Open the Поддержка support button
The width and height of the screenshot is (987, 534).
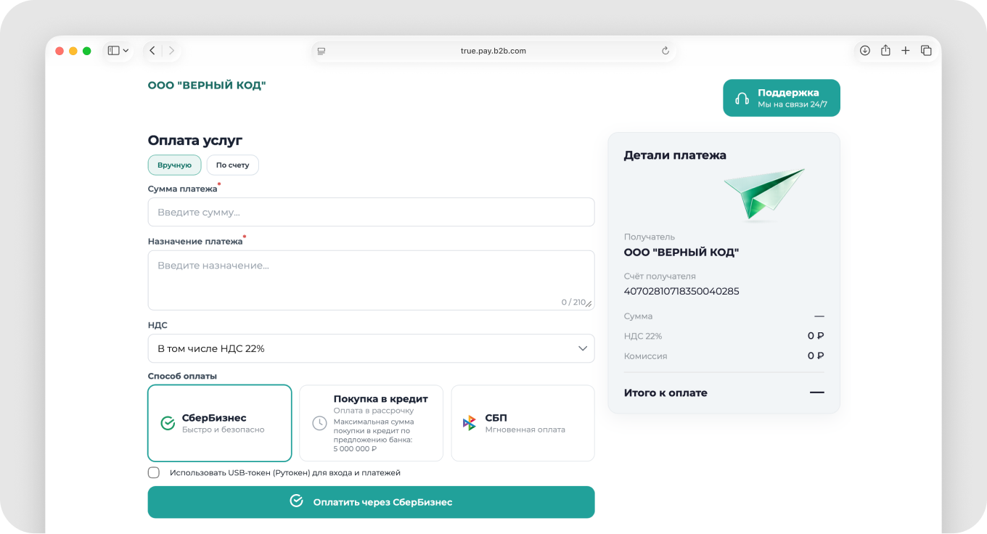(x=782, y=98)
